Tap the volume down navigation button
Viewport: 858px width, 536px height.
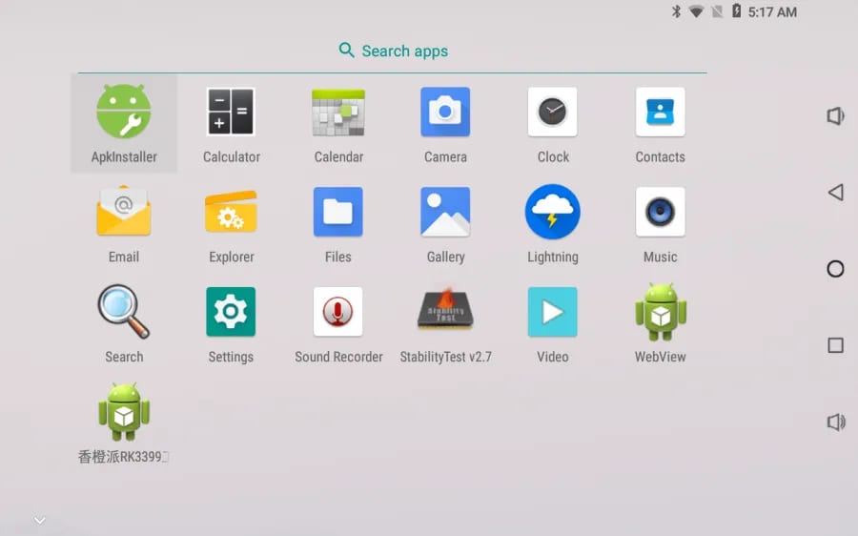coord(835,116)
